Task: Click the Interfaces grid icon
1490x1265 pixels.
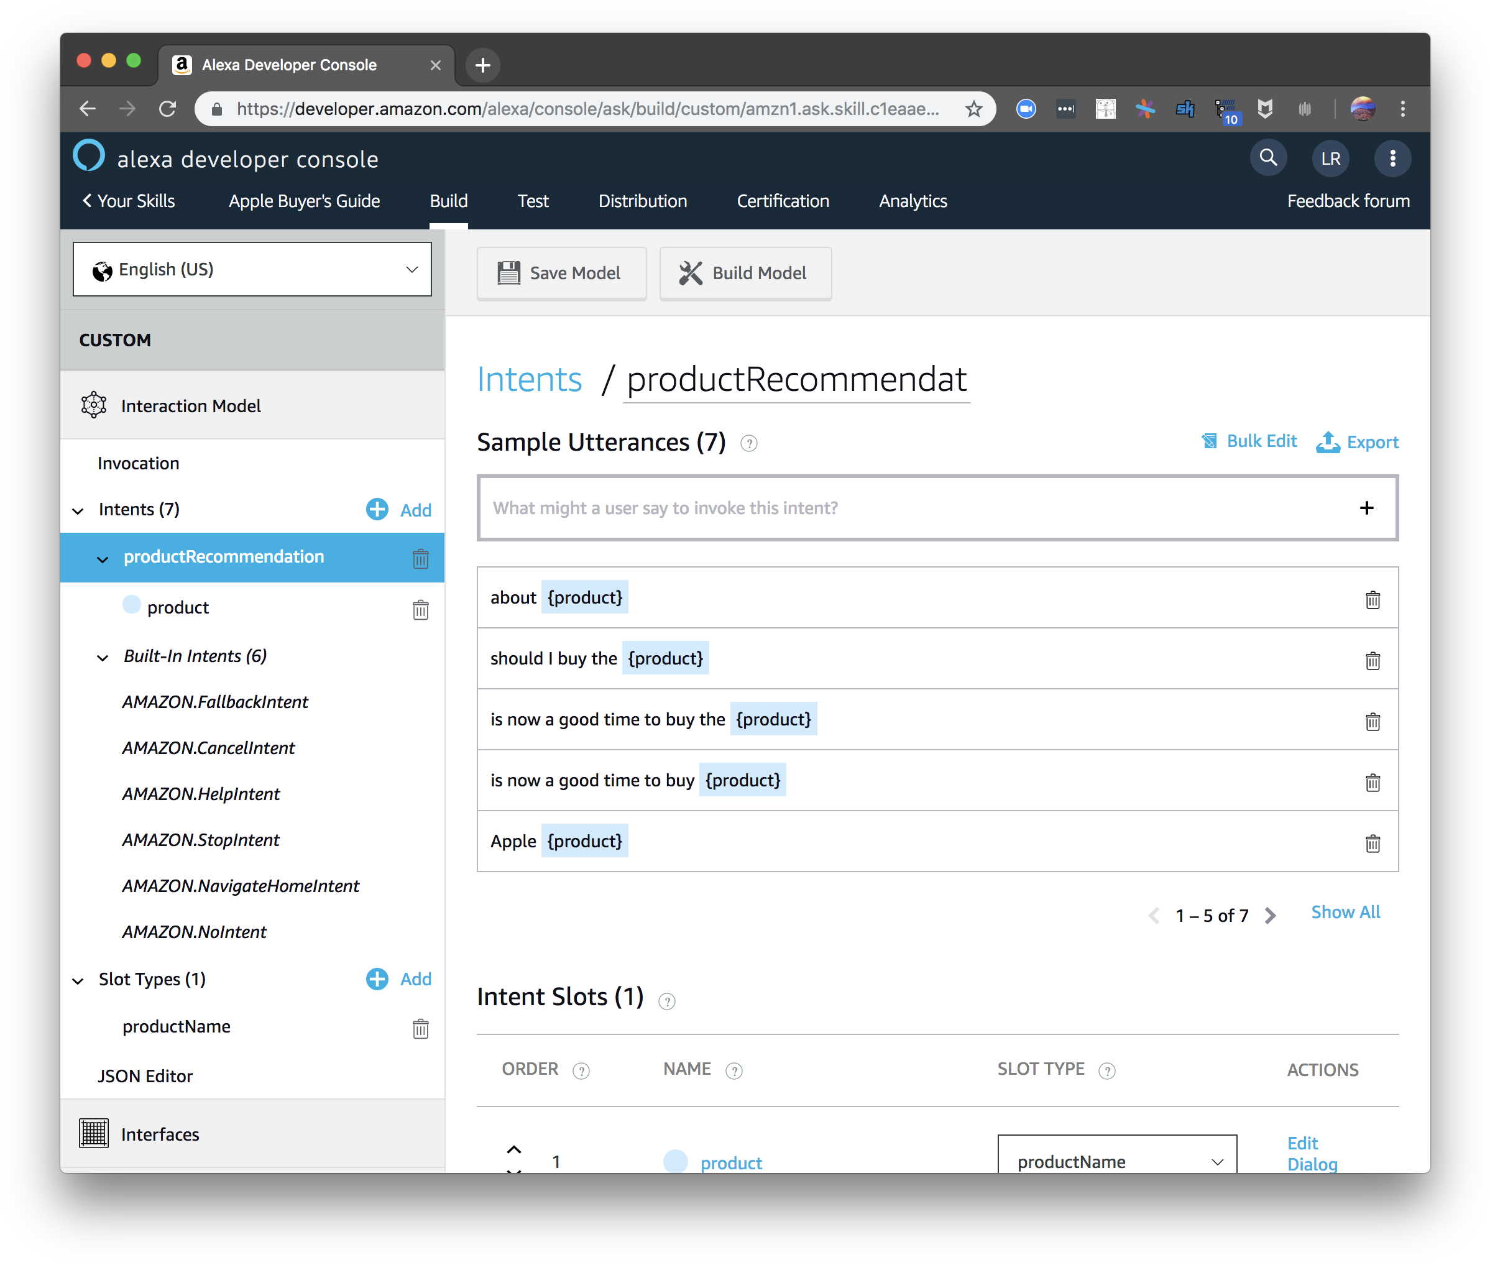Action: click(x=94, y=1134)
